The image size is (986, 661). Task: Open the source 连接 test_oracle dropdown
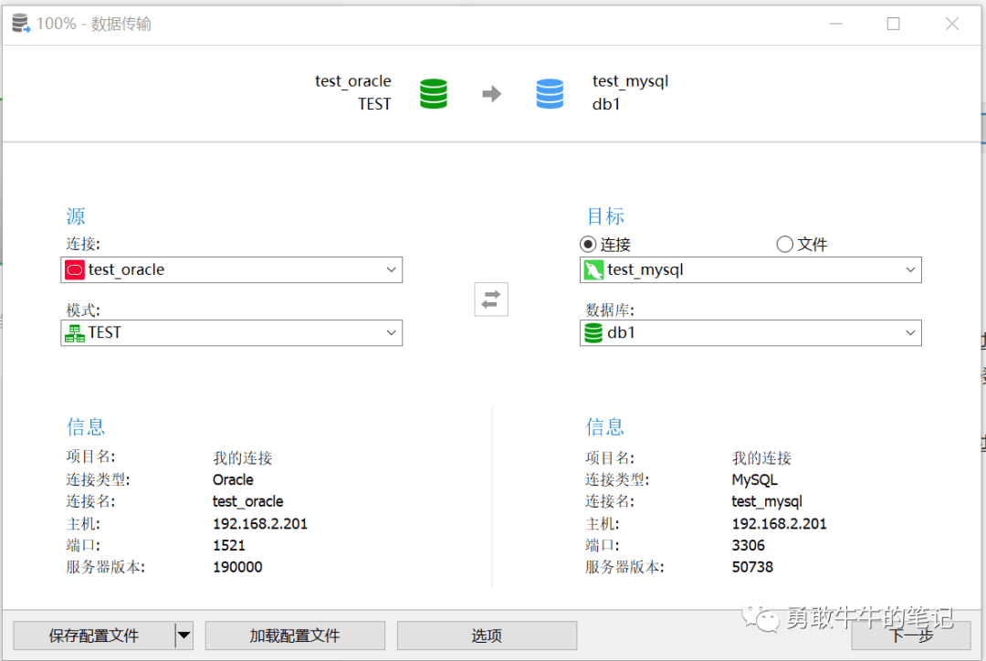[391, 270]
